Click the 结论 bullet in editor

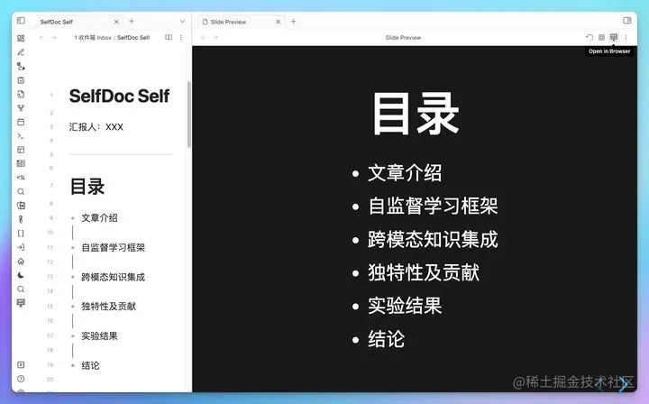[90, 365]
